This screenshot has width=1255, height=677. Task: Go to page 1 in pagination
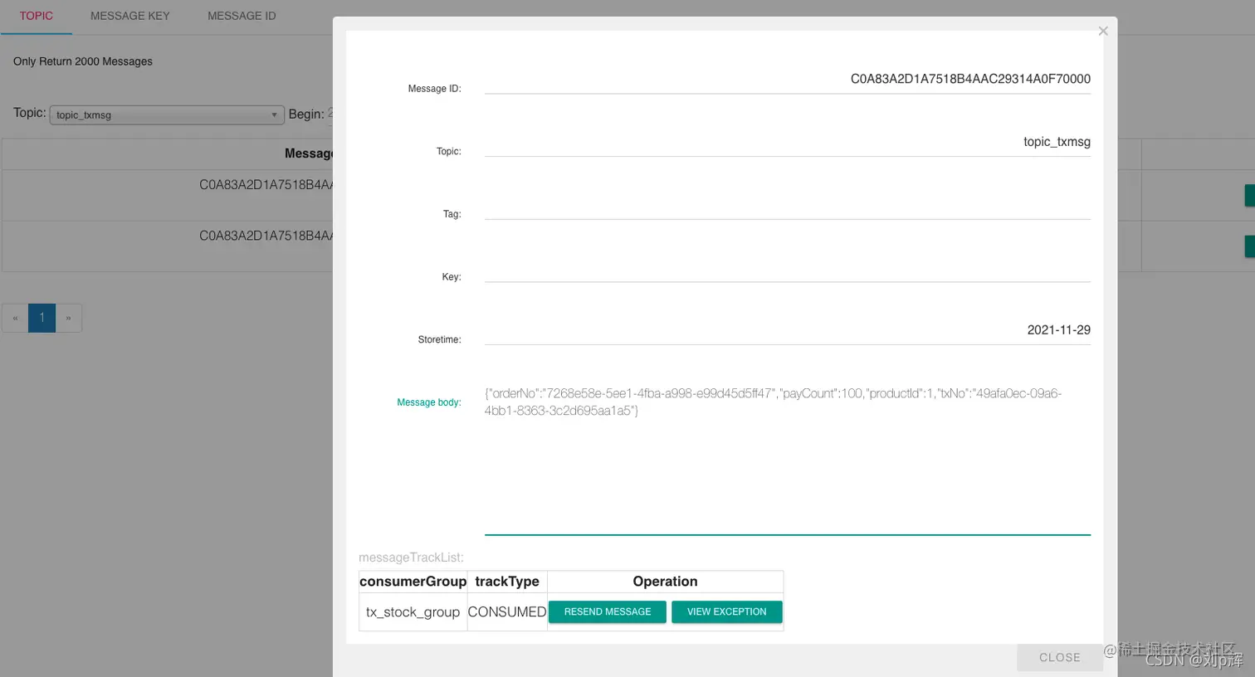point(42,318)
